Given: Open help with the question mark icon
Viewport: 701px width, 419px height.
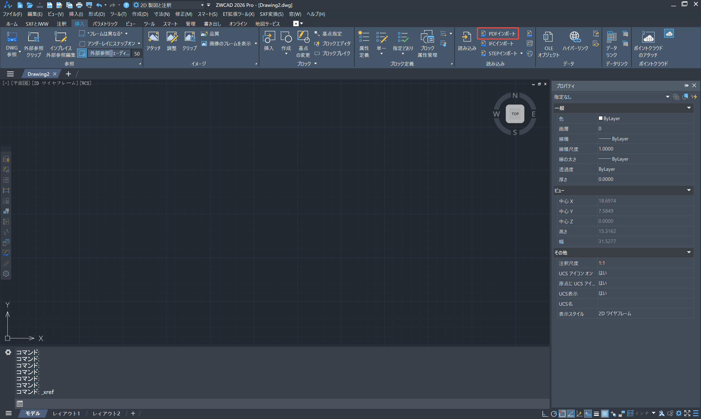Looking at the screenshot, I should point(126,5).
